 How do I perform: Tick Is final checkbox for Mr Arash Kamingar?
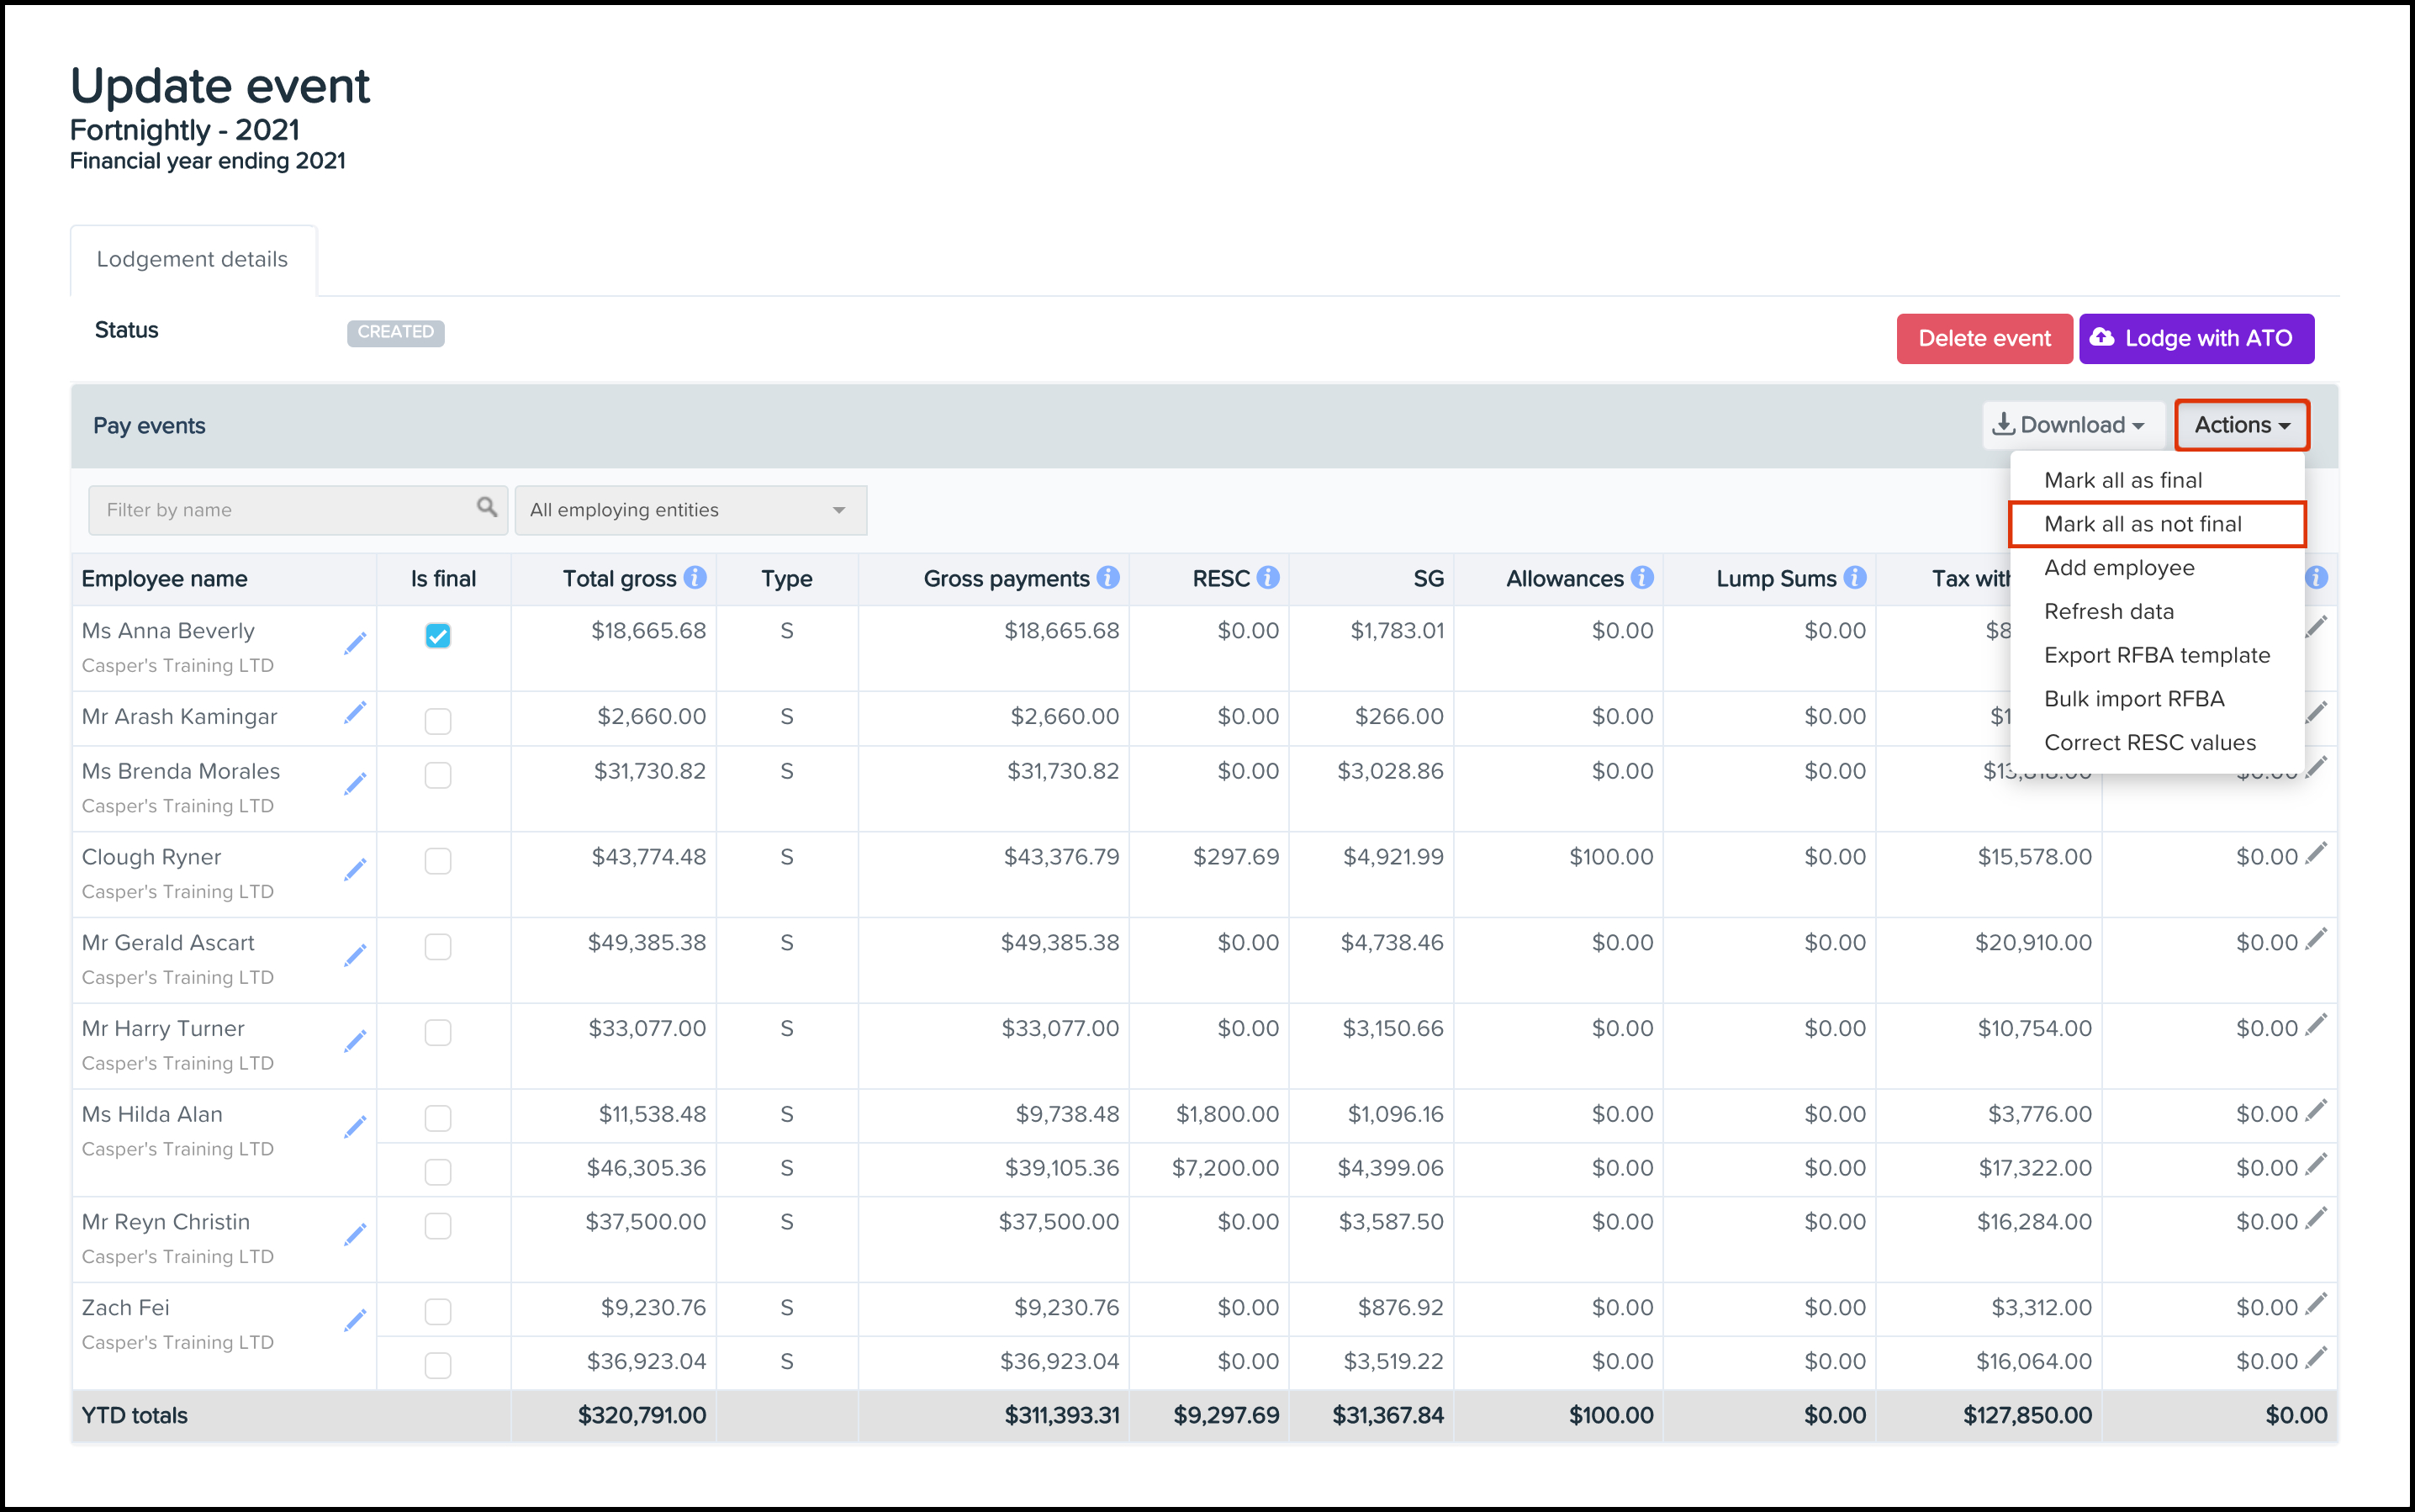(x=438, y=721)
